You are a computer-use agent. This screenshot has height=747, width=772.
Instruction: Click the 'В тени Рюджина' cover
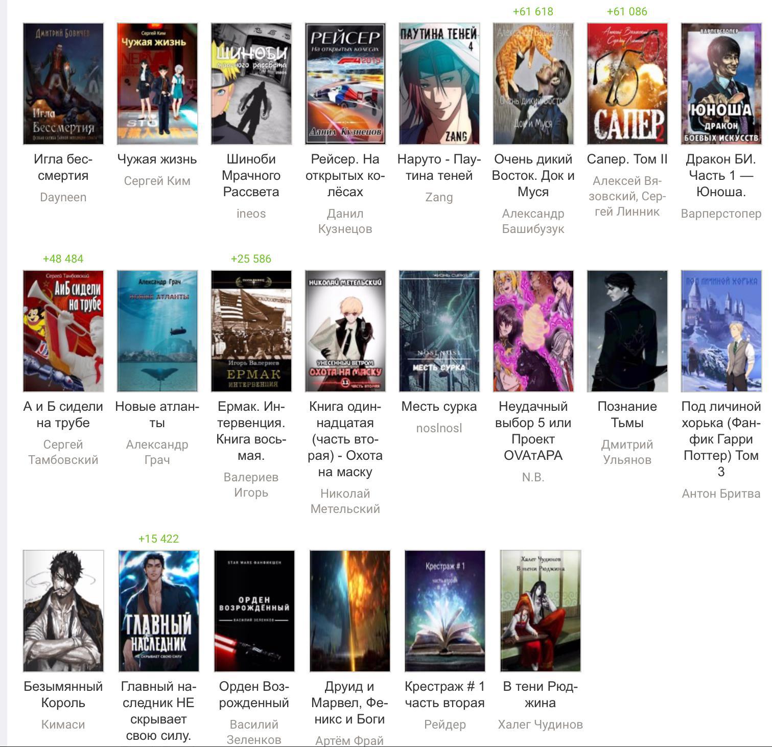pyautogui.click(x=541, y=611)
